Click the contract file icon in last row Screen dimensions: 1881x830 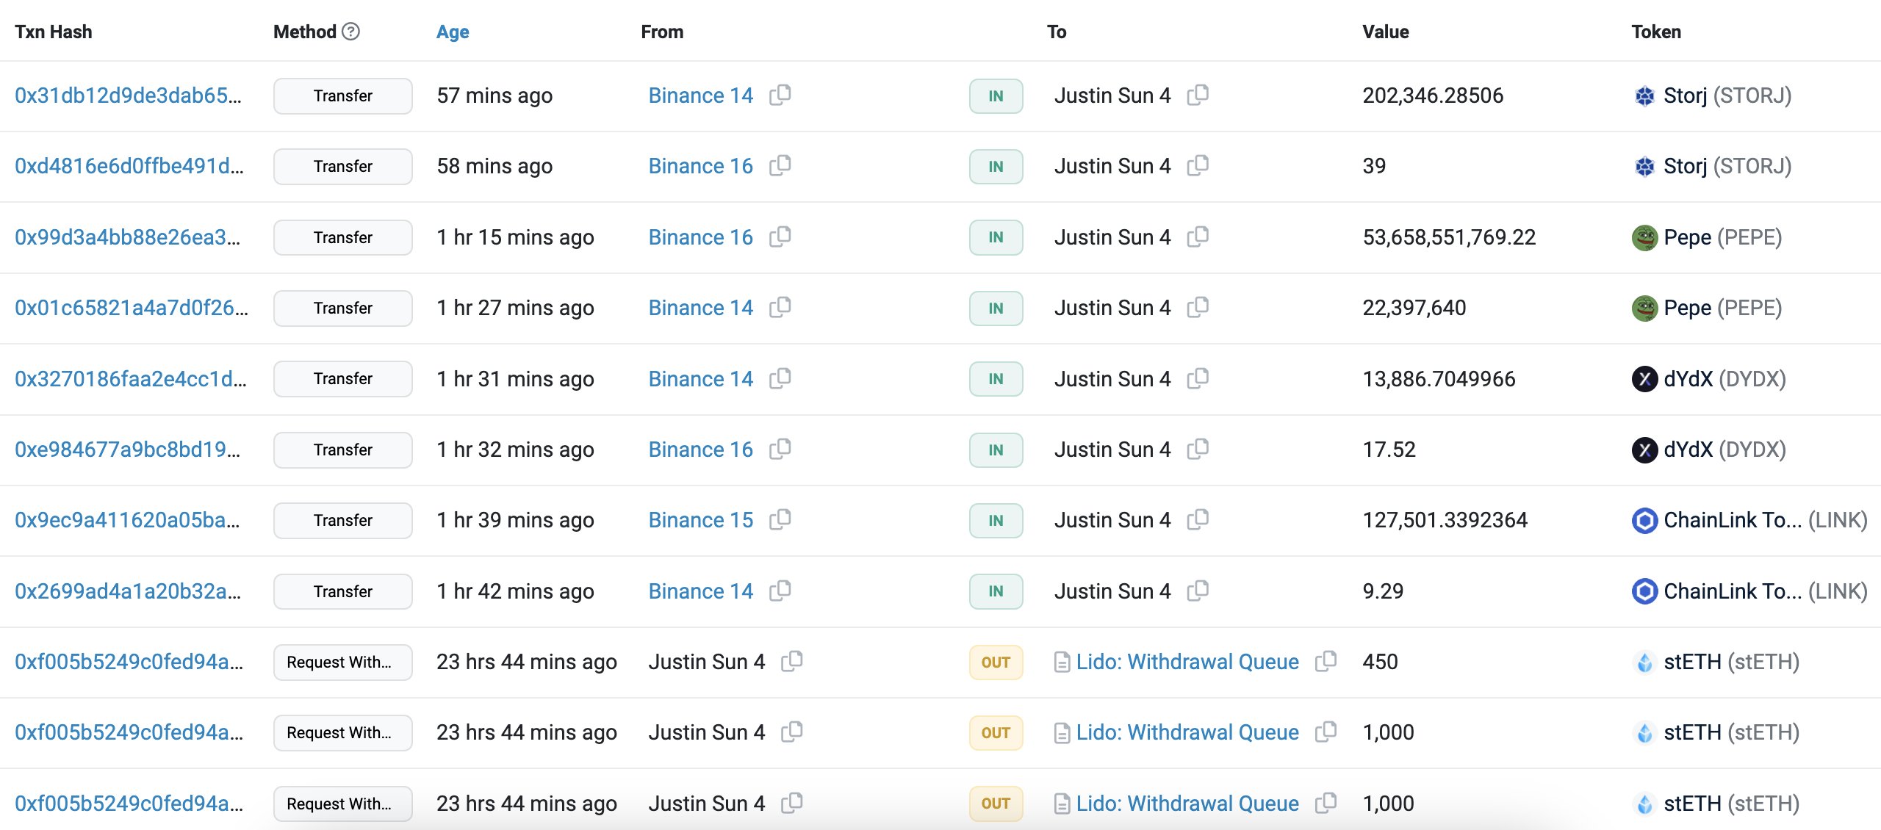1062,804
